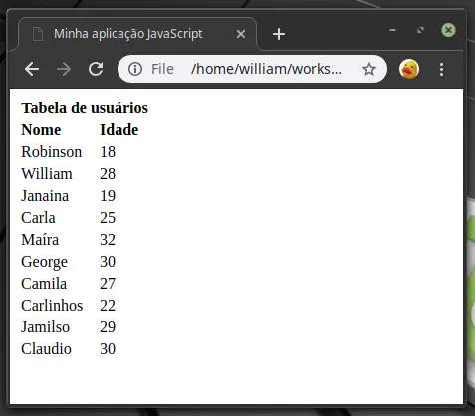Click the name Jamilso
The width and height of the screenshot is (475, 416).
click(x=46, y=327)
